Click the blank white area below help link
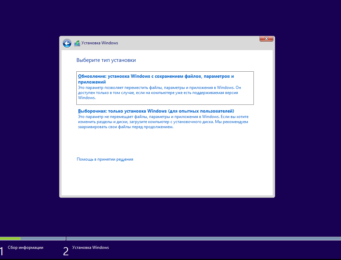 coord(167,179)
